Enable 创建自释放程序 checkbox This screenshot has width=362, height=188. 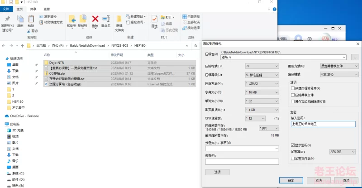click(x=293, y=88)
